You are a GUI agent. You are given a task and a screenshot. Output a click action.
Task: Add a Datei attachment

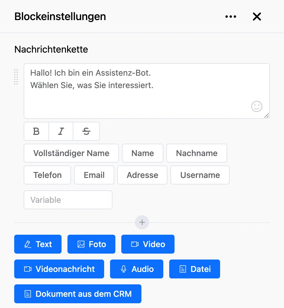pos(195,269)
